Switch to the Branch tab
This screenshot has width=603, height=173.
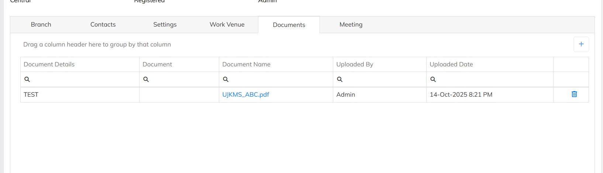point(41,25)
